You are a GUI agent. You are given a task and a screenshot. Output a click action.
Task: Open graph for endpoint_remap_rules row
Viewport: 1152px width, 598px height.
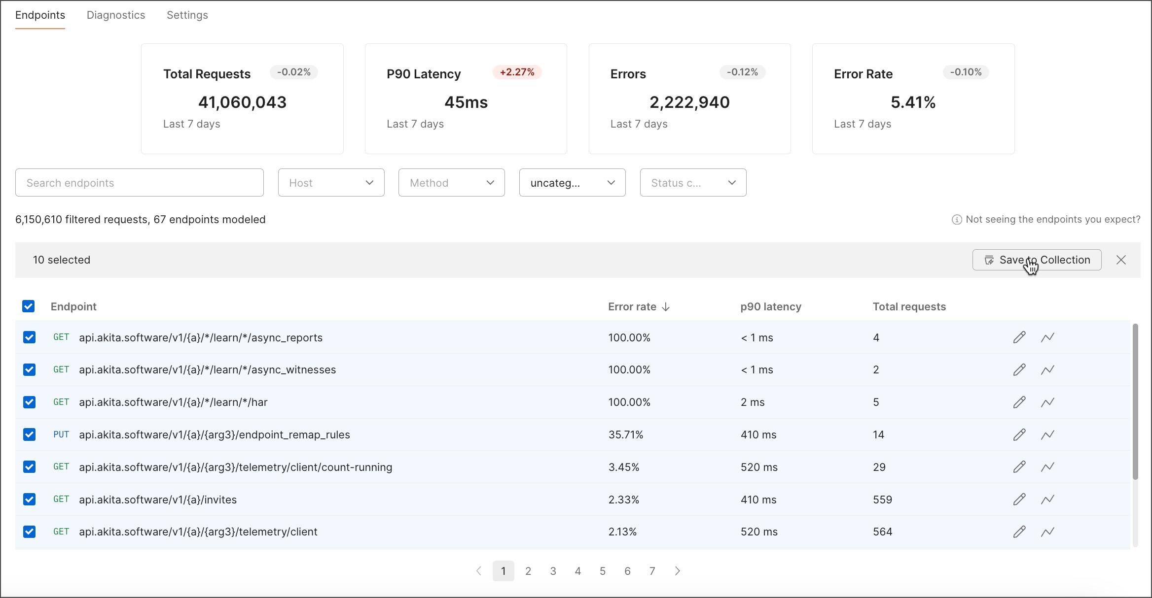coord(1048,435)
